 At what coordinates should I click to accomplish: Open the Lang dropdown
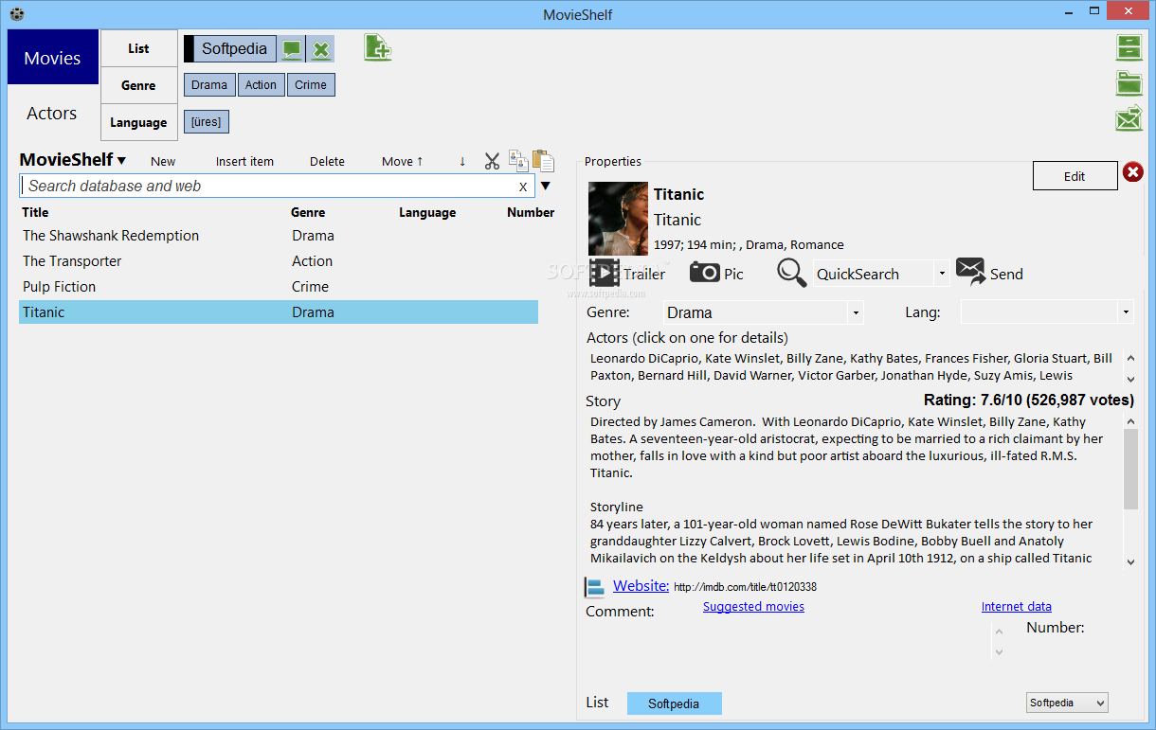click(x=1126, y=312)
